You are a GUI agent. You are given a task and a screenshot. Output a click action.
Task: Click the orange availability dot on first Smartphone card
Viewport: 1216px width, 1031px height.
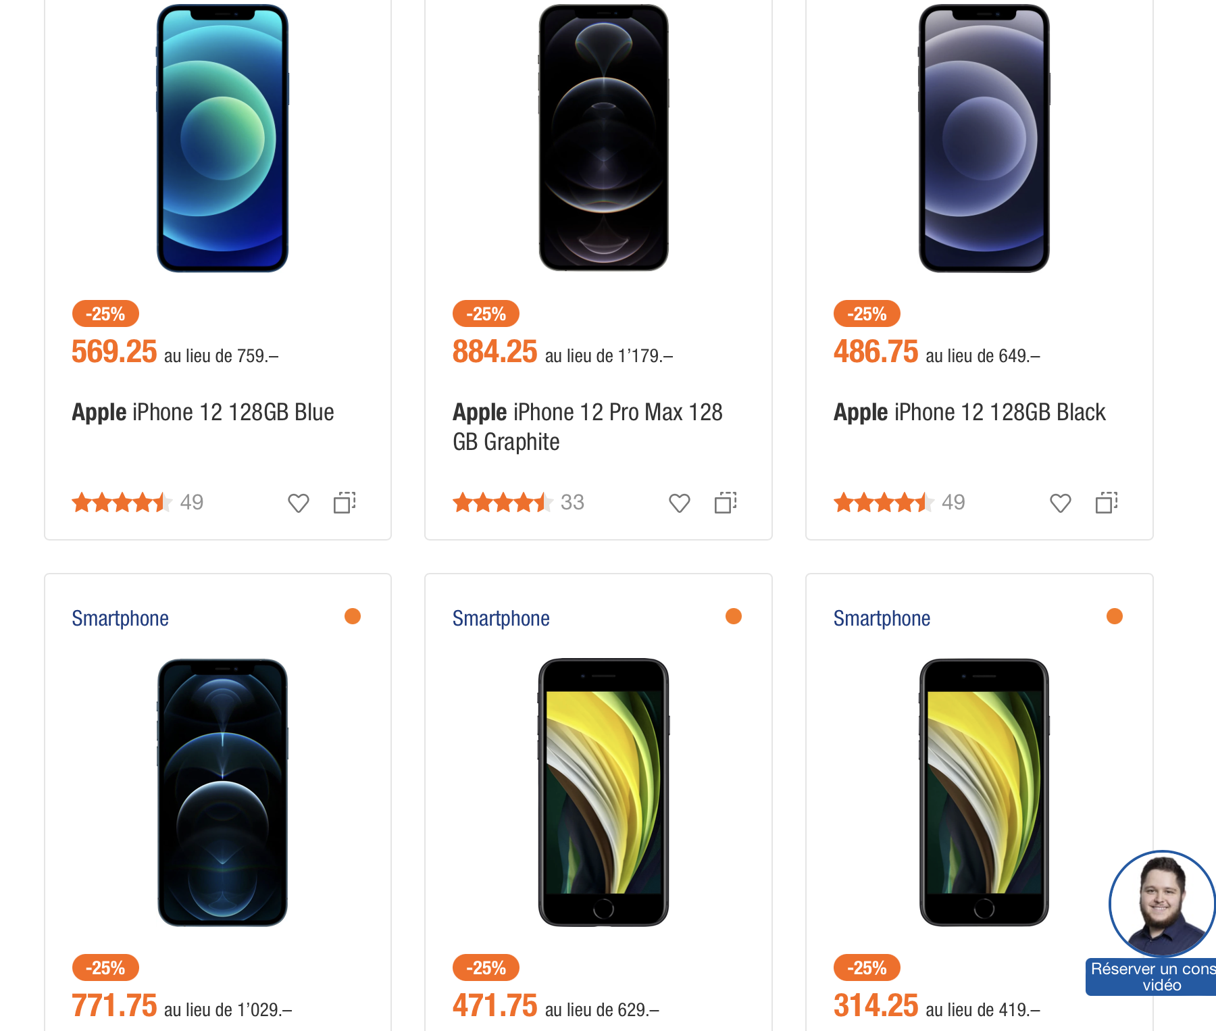(x=352, y=616)
